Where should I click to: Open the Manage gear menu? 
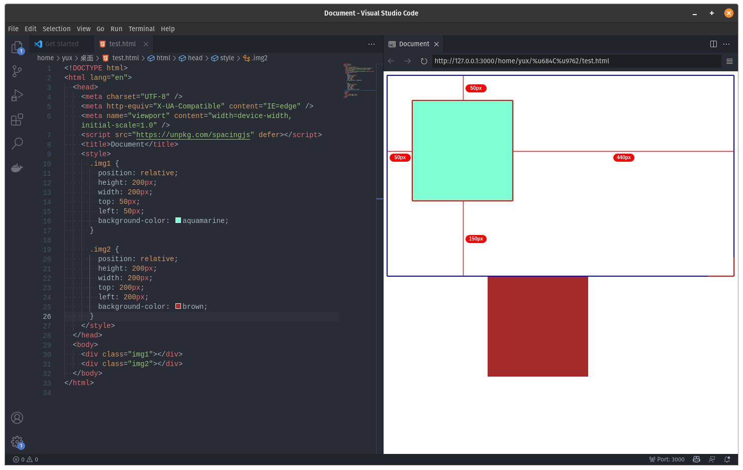(17, 442)
